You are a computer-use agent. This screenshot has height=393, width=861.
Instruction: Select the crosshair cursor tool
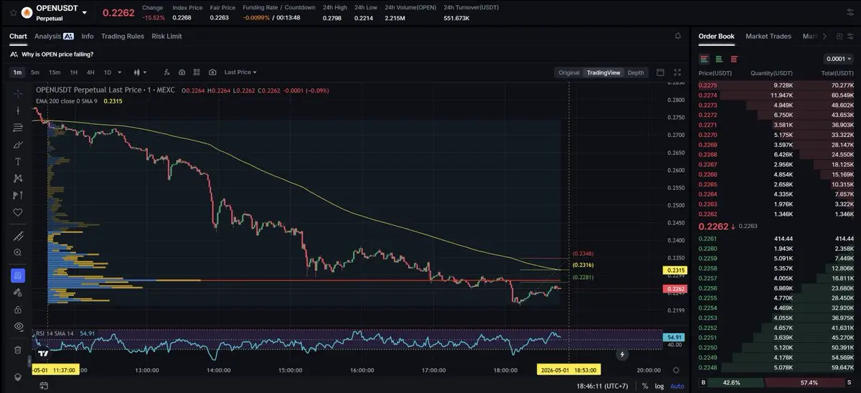(x=18, y=94)
